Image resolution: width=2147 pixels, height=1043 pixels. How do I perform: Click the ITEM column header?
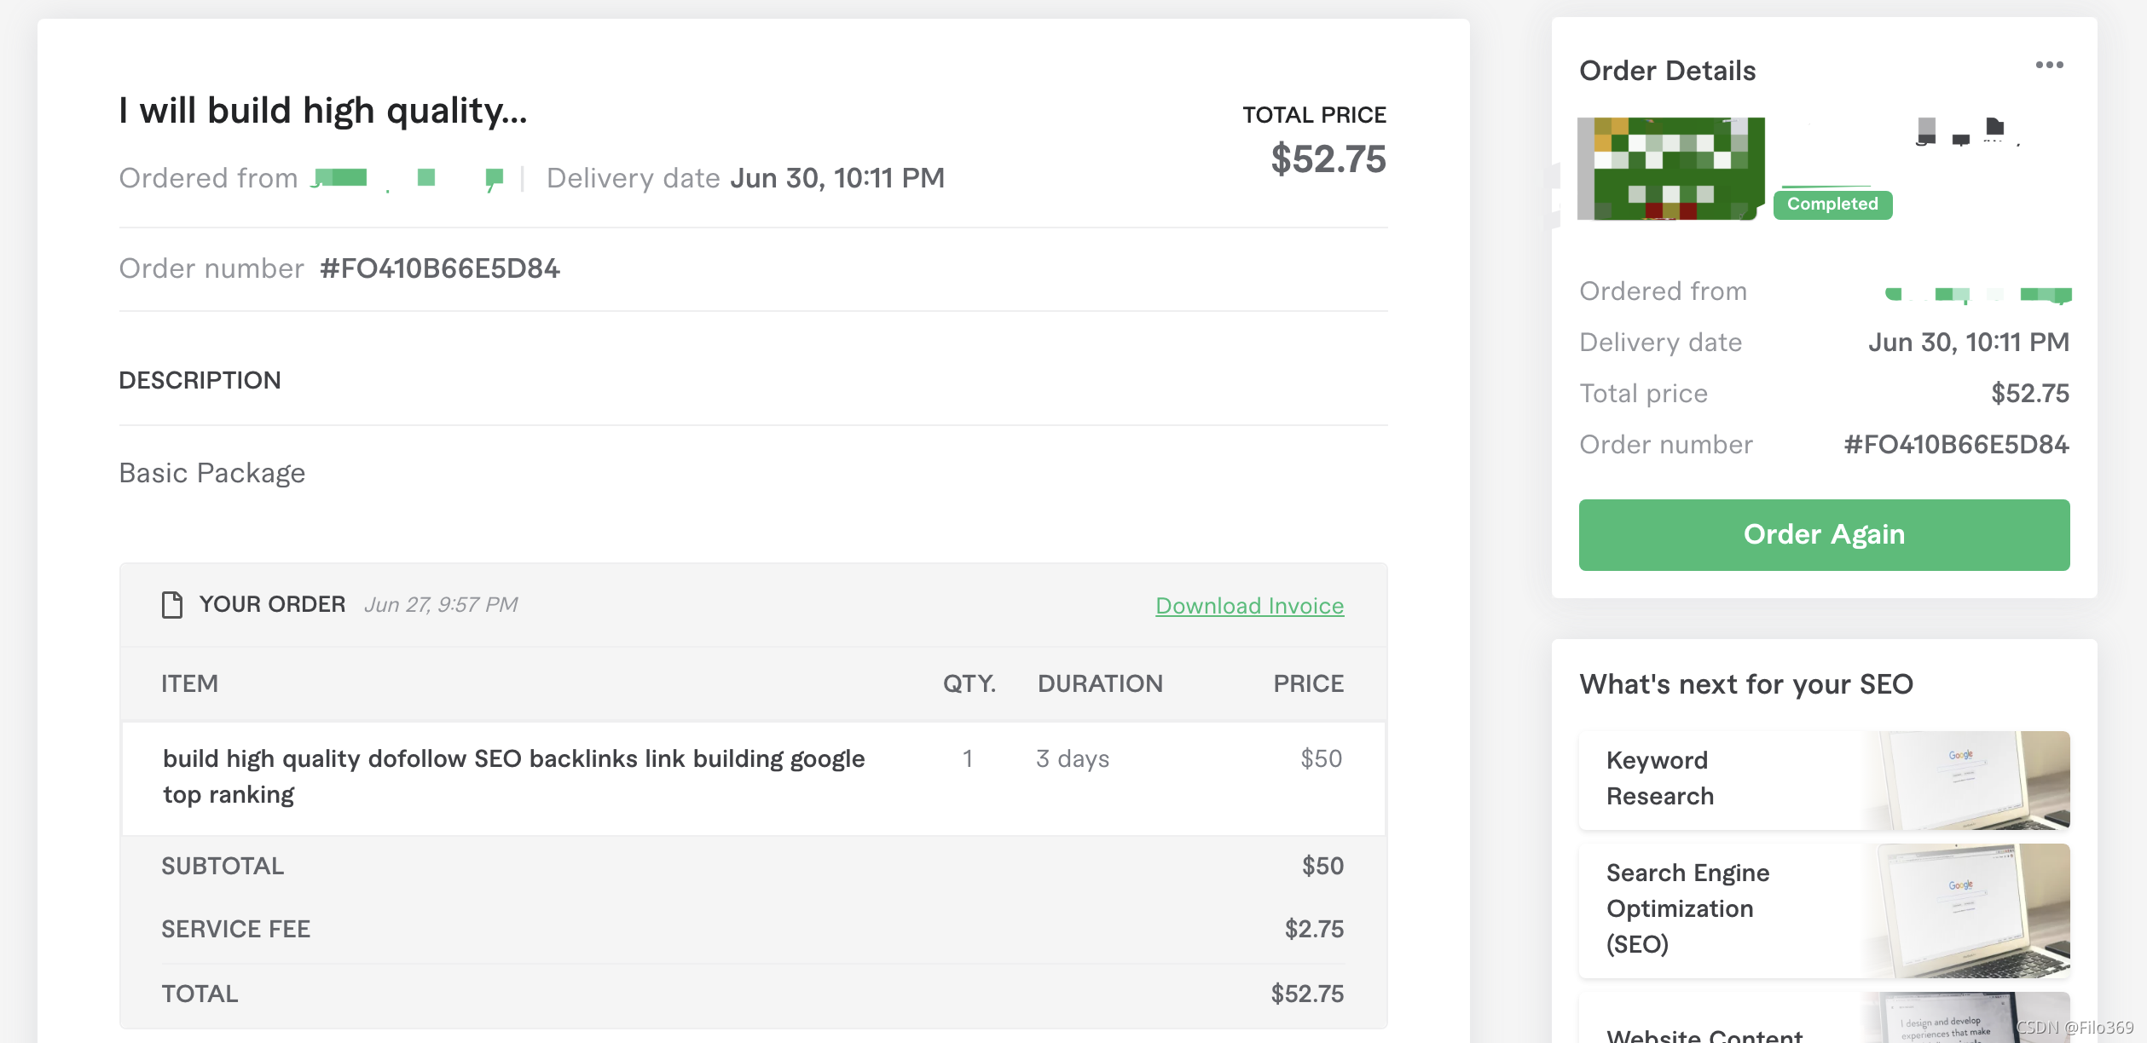pos(189,683)
